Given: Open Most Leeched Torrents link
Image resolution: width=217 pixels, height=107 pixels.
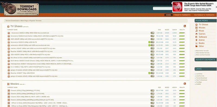Looking at the screenshot, I should (203, 55).
